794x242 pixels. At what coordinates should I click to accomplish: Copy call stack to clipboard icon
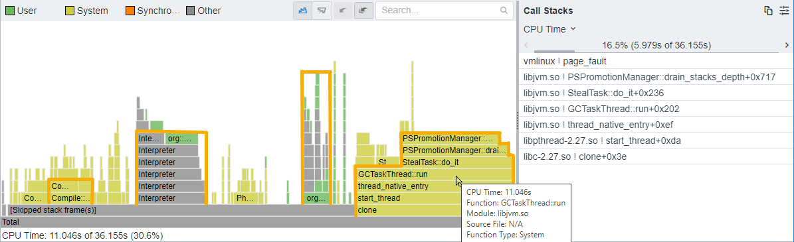tap(768, 11)
